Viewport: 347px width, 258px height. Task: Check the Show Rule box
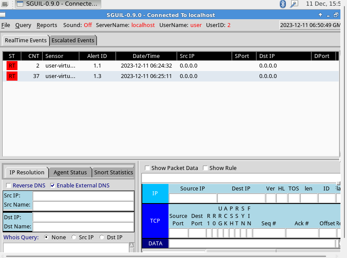click(206, 168)
